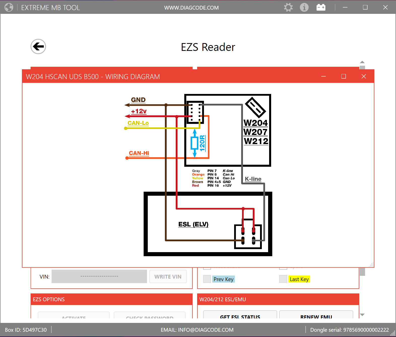Click the VIN input field

pyautogui.click(x=99, y=277)
